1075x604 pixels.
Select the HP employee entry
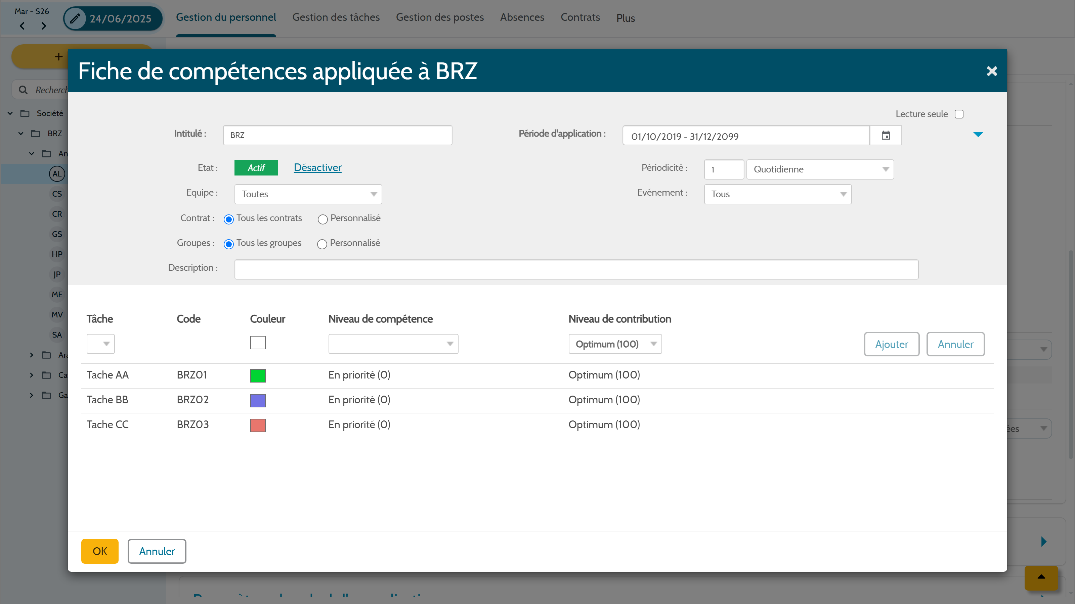tap(57, 254)
